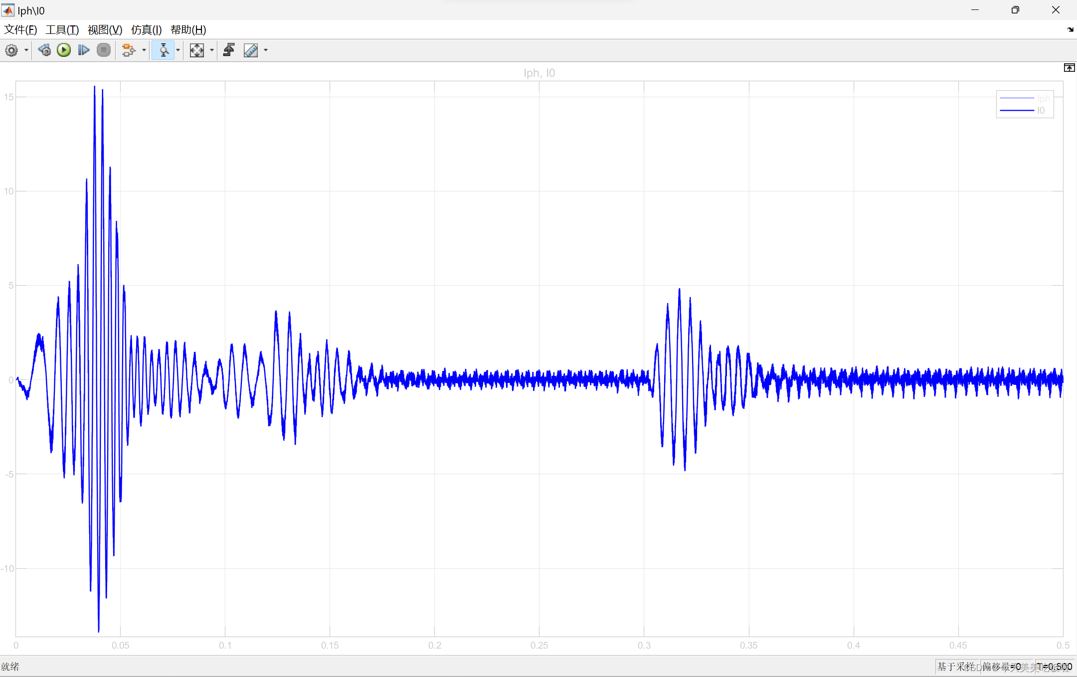Open the 文件(F) menu
1077x677 pixels.
(x=20, y=30)
